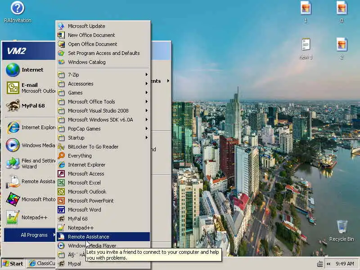Expand Microsoft Windows SDK v6.0A submenu arrow
Image resolution: width=360 pixels, height=270 pixels.
[x=147, y=120]
